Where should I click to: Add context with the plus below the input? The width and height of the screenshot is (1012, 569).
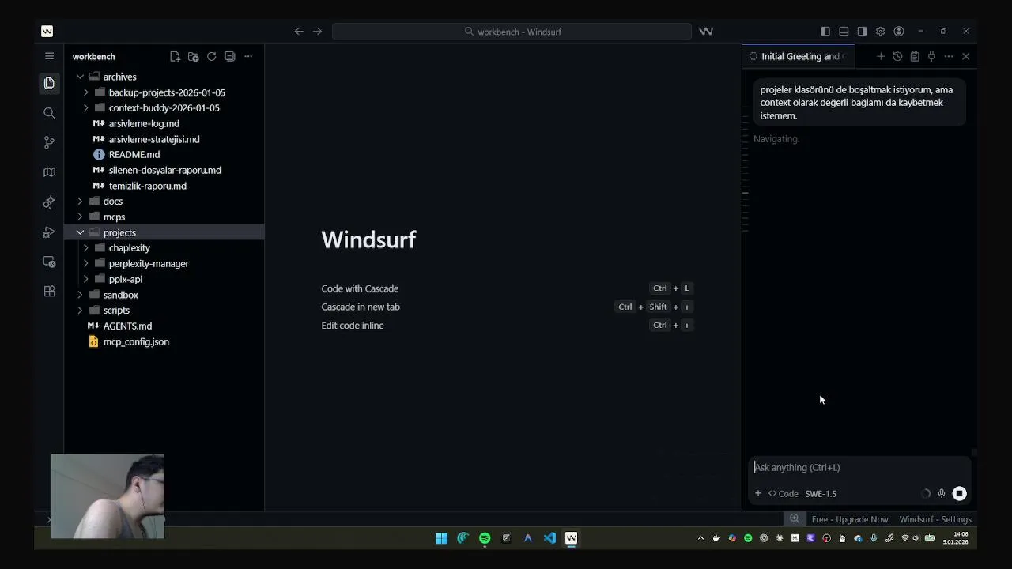tap(757, 493)
